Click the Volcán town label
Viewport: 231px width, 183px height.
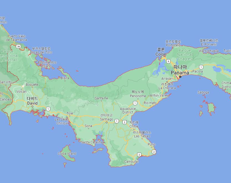(21, 91)
